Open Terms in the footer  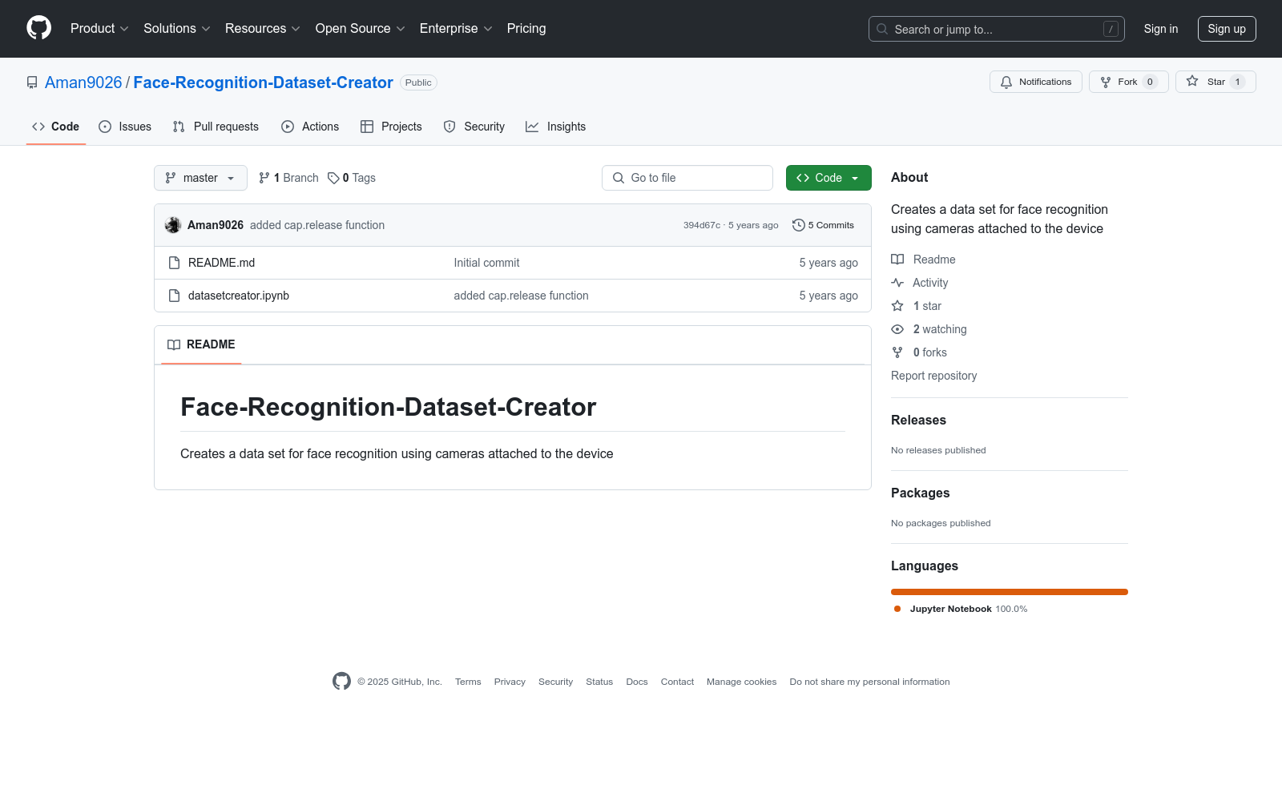tap(468, 682)
